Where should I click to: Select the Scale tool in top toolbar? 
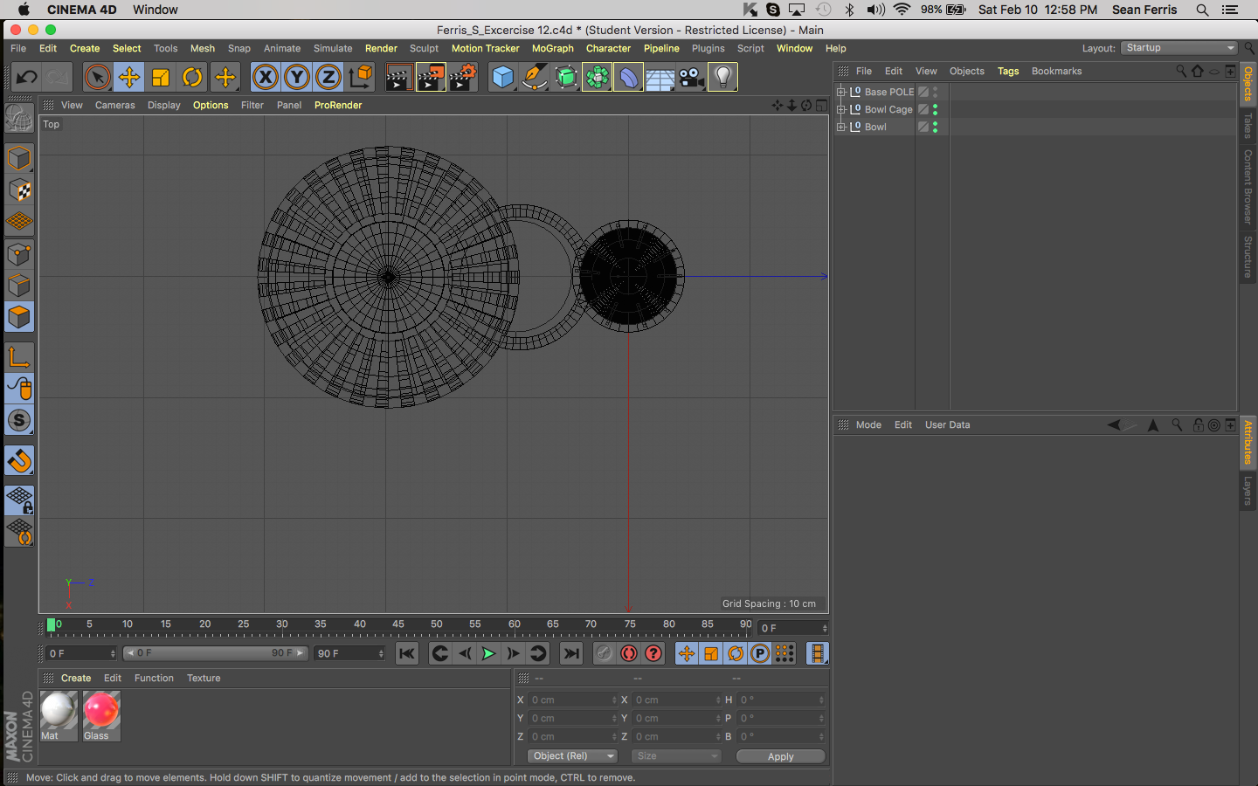(x=161, y=78)
